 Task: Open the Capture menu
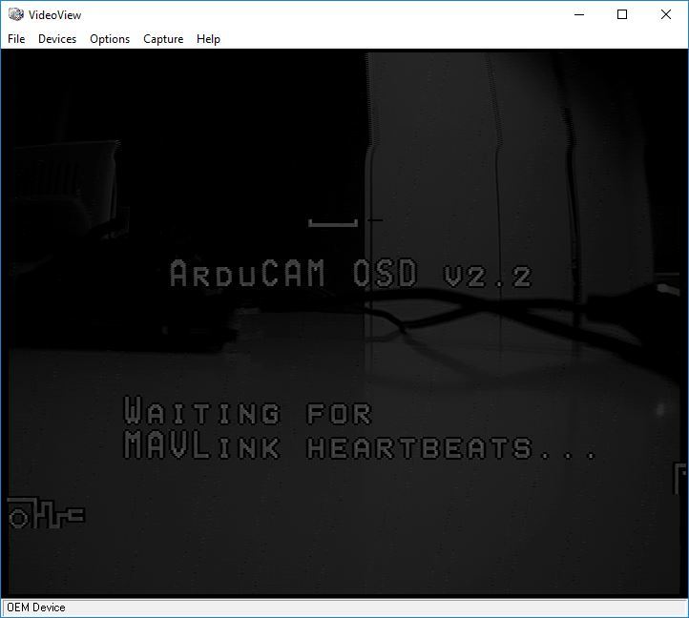tap(163, 39)
